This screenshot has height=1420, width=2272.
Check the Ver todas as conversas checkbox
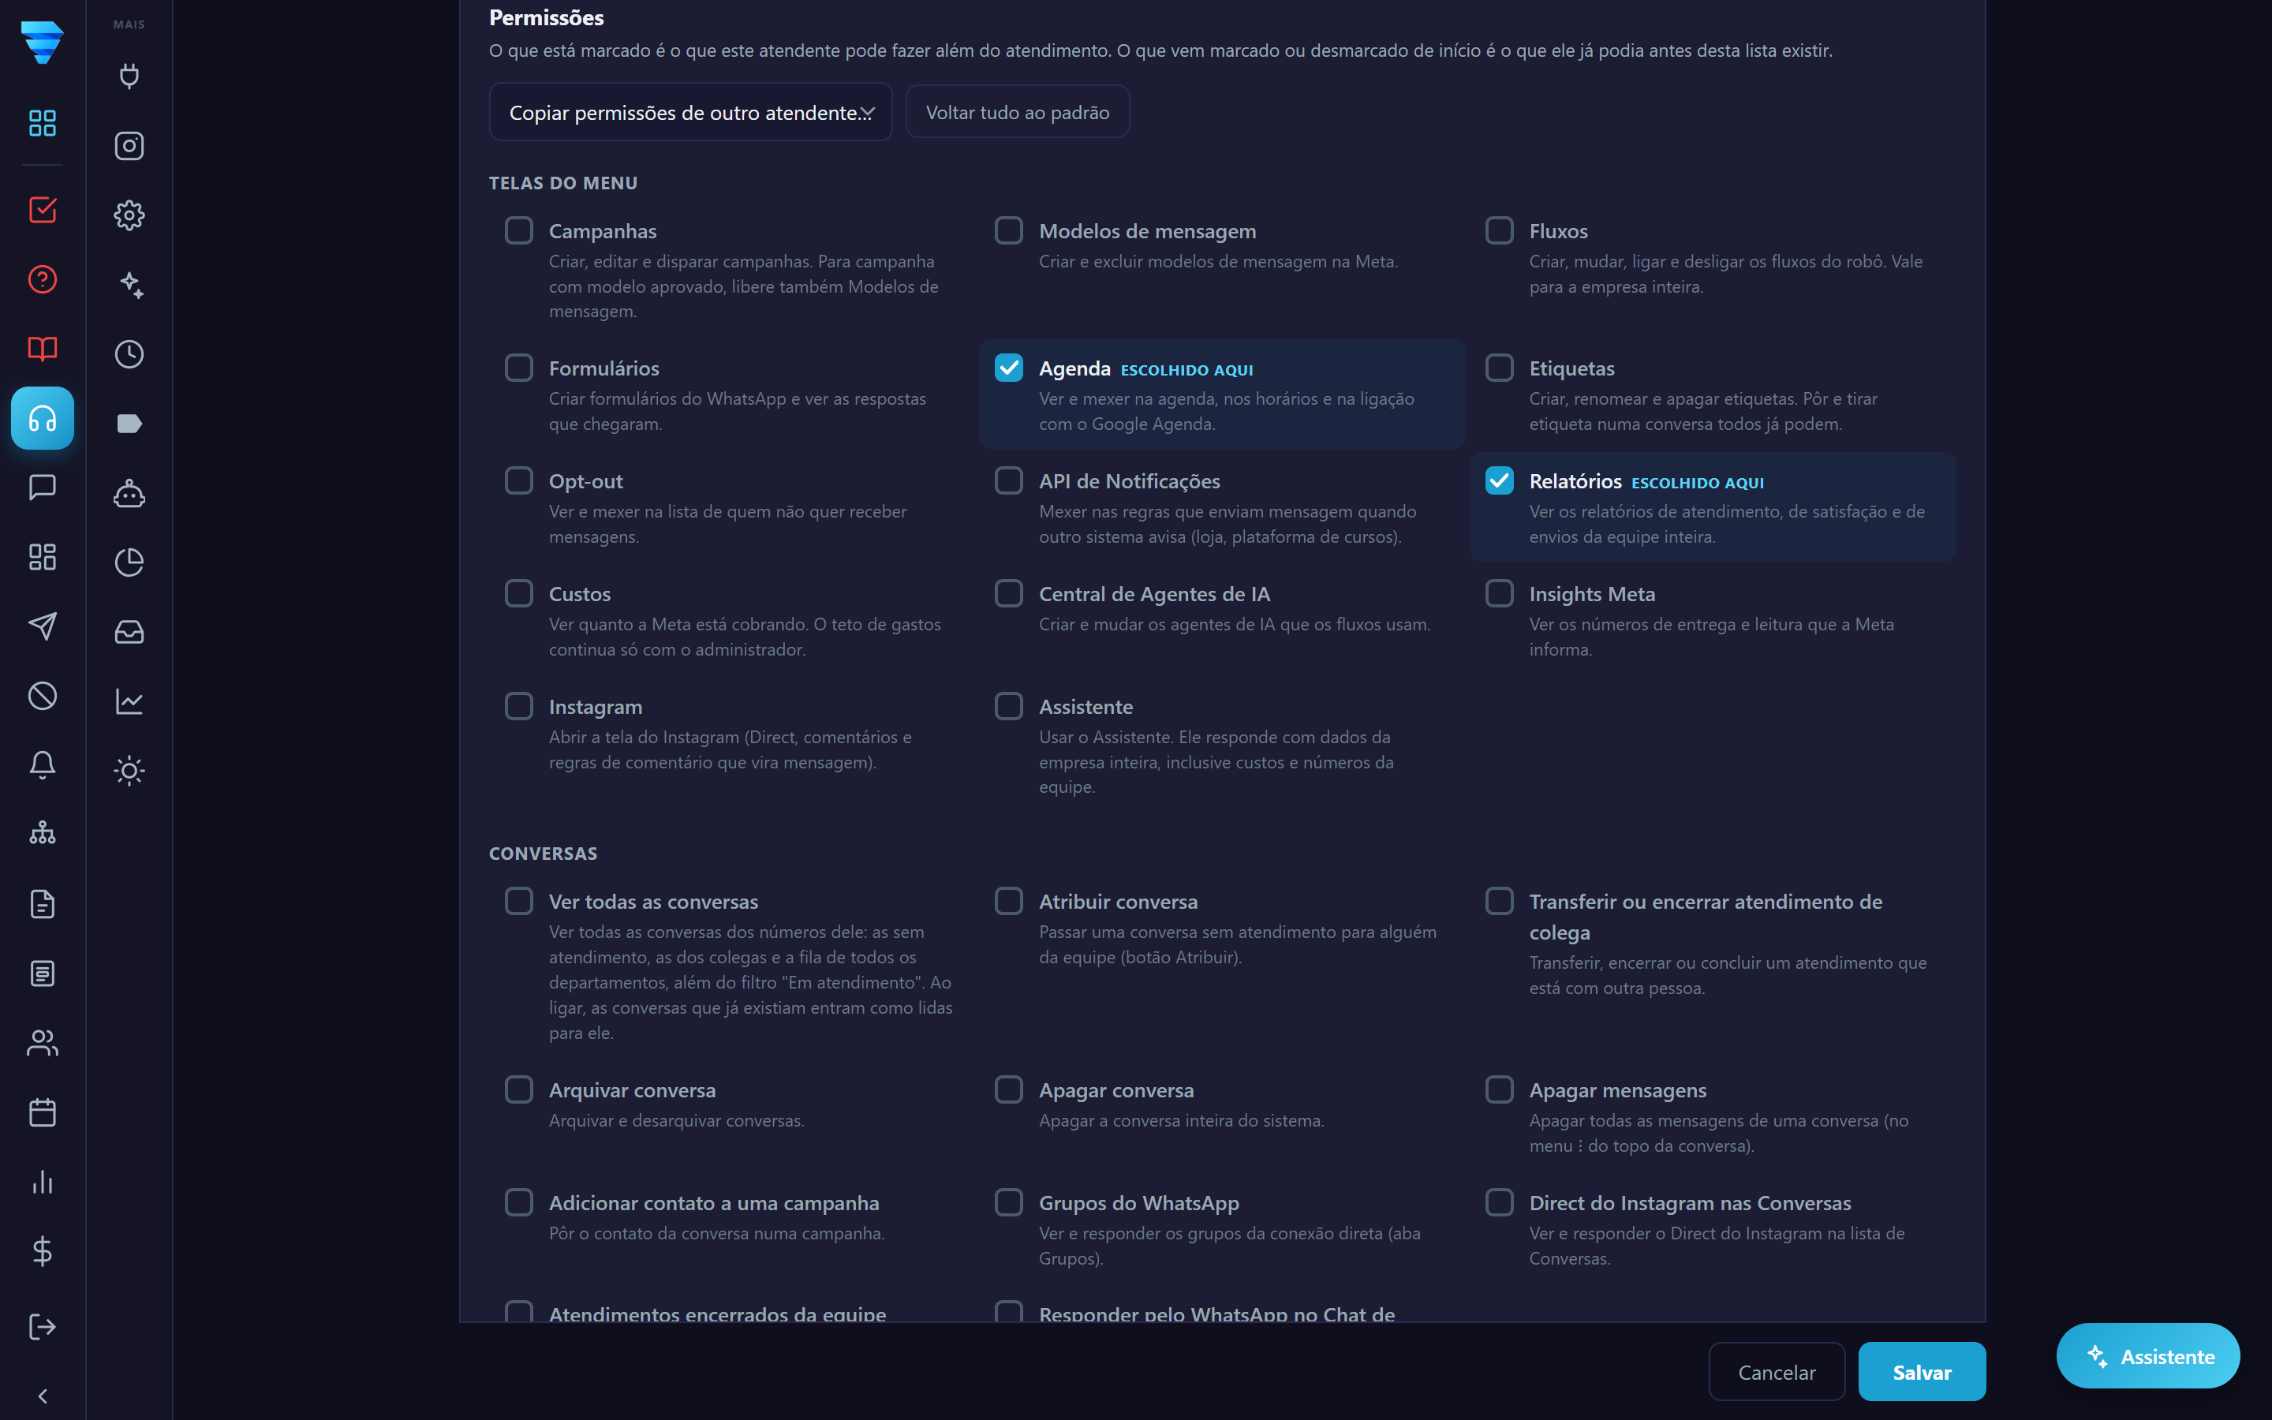tap(518, 901)
